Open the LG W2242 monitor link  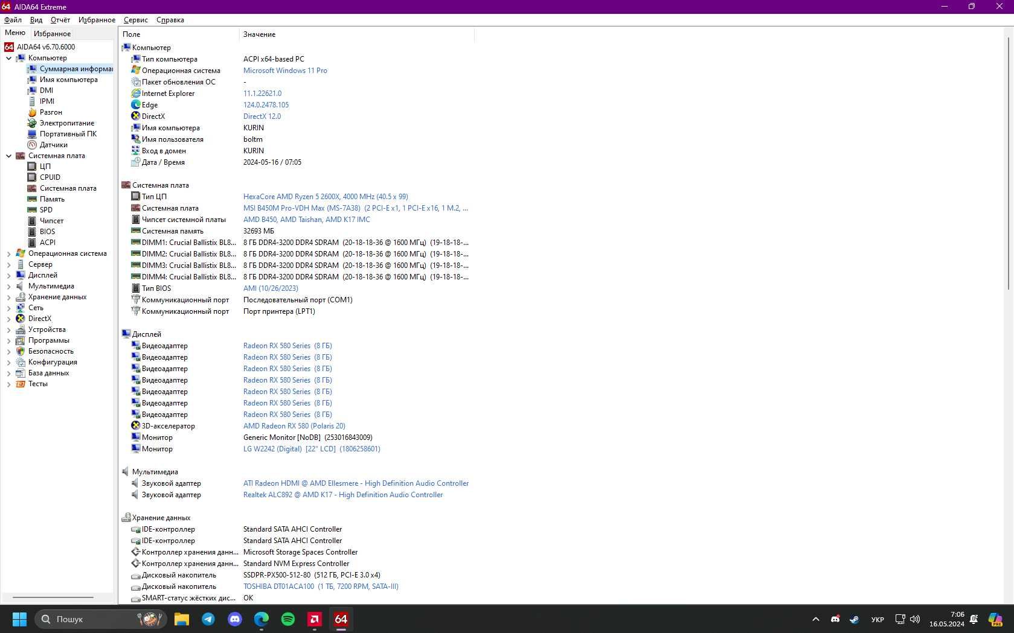click(312, 449)
